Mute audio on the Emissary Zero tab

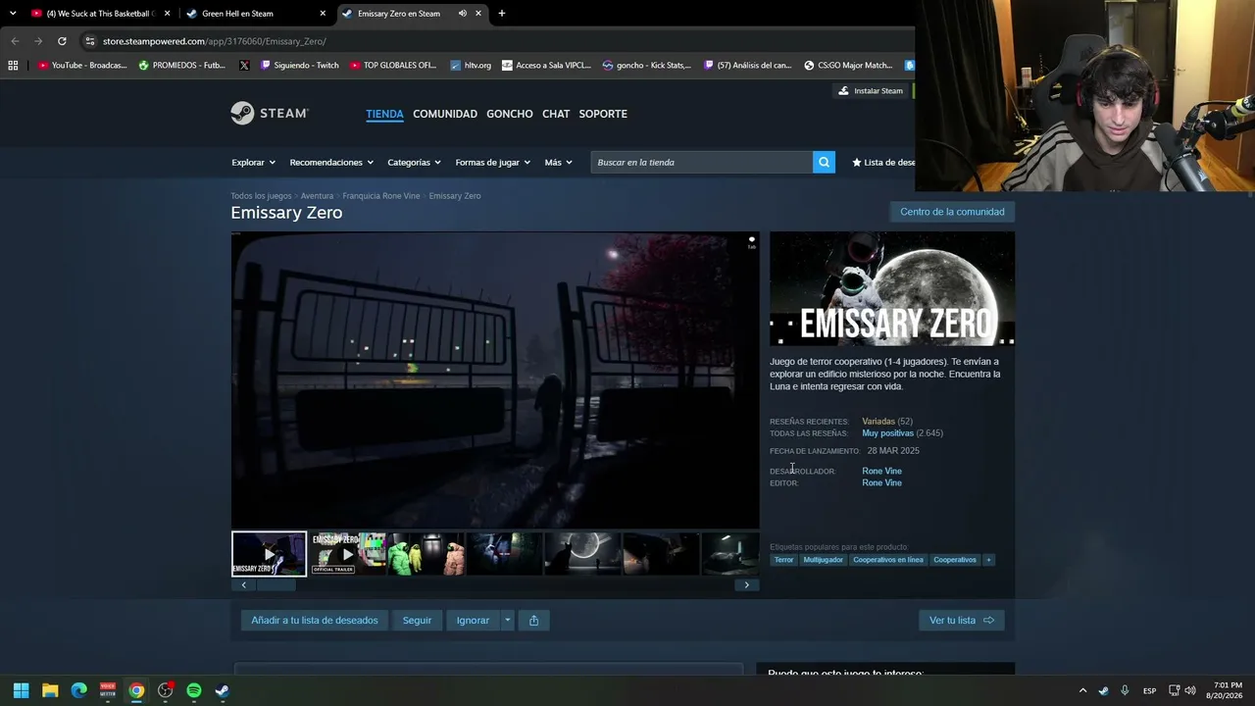(462, 14)
